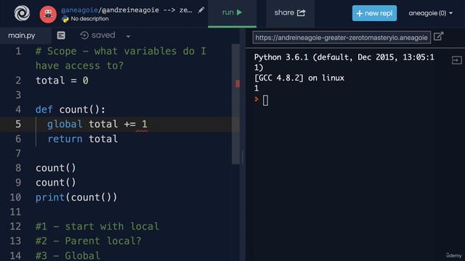
Task: Click the repl URL address field
Action: point(341,38)
